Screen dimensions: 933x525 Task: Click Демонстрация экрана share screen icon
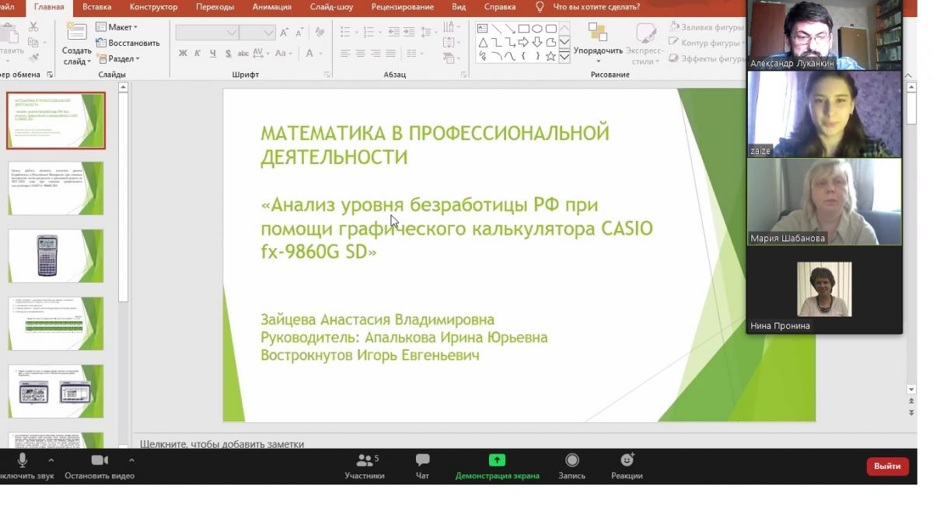[497, 460]
